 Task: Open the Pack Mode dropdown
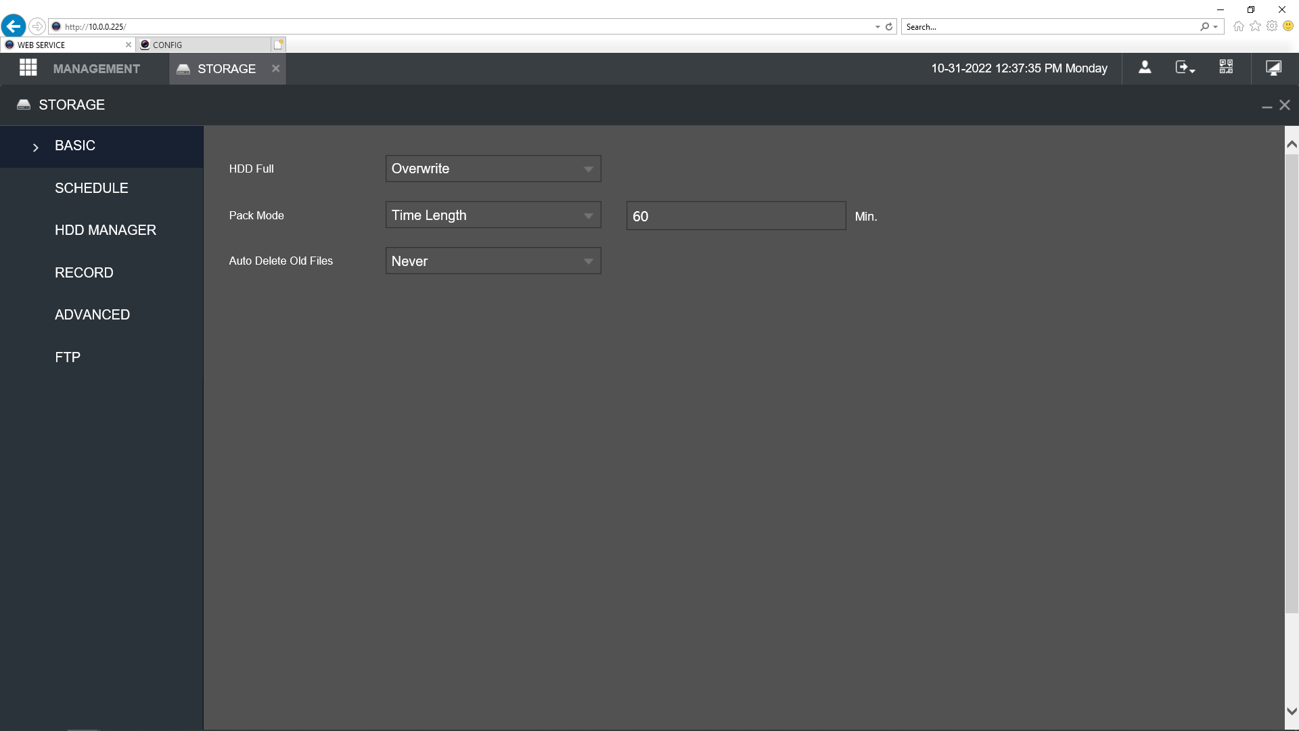(493, 215)
